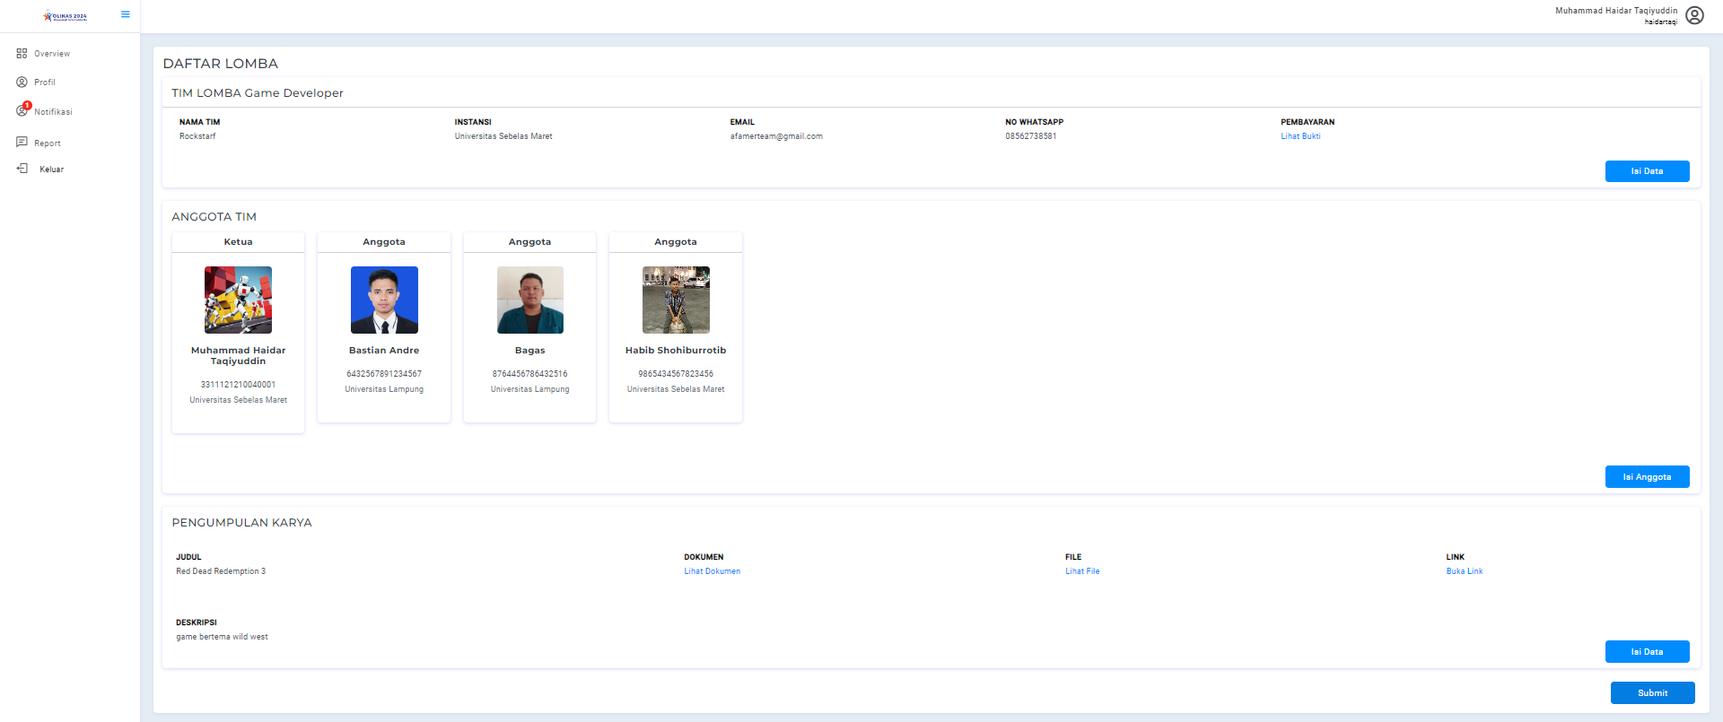Follow the Buka Link hyperlink
The image size is (1723, 722).
[x=1464, y=571]
